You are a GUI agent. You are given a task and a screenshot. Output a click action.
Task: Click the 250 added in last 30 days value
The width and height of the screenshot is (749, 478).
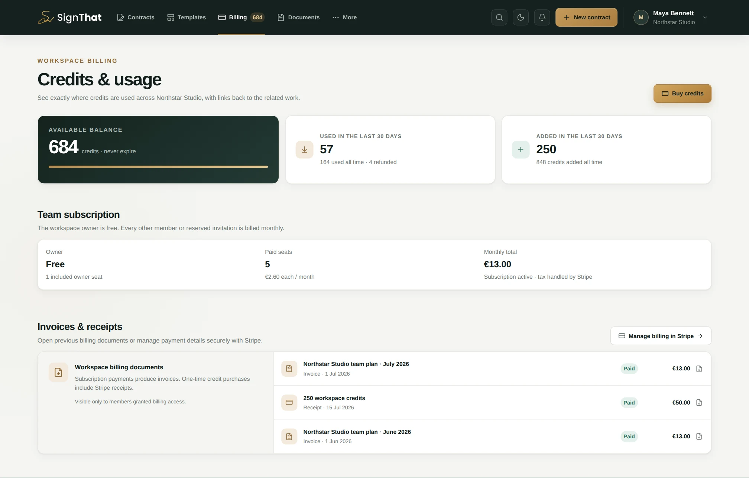pos(546,149)
